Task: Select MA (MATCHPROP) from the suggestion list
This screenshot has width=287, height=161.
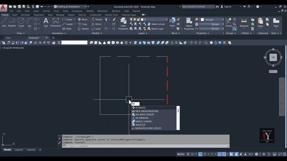Action: tap(154, 114)
